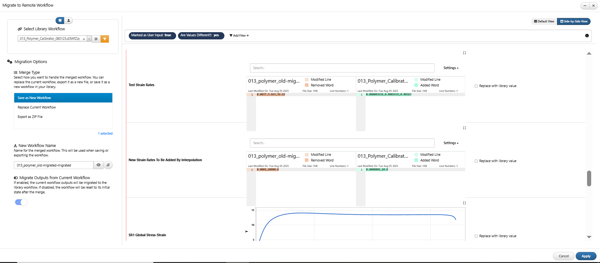Click the vertical scrollbar thumb

(x=589, y=178)
